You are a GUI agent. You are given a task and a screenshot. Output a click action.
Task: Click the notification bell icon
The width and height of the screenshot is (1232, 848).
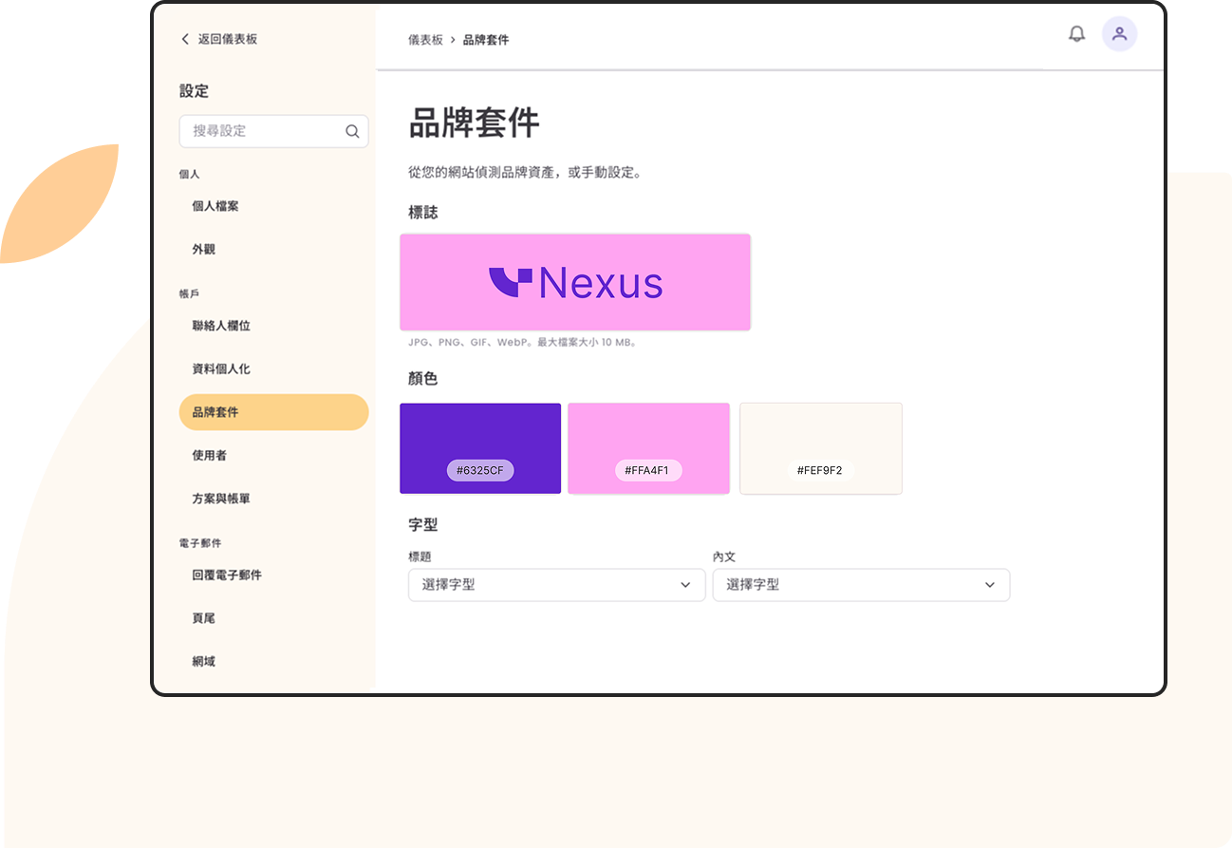[x=1076, y=34]
